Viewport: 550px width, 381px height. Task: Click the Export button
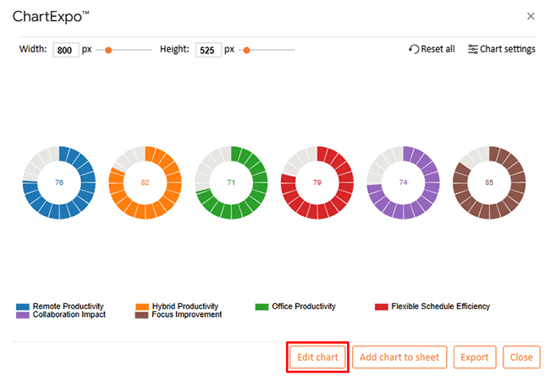point(474,357)
